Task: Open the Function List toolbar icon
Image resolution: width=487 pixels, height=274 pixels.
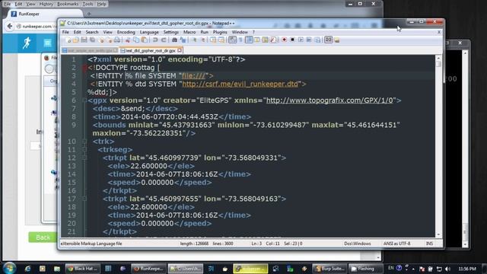Action: 273,40
